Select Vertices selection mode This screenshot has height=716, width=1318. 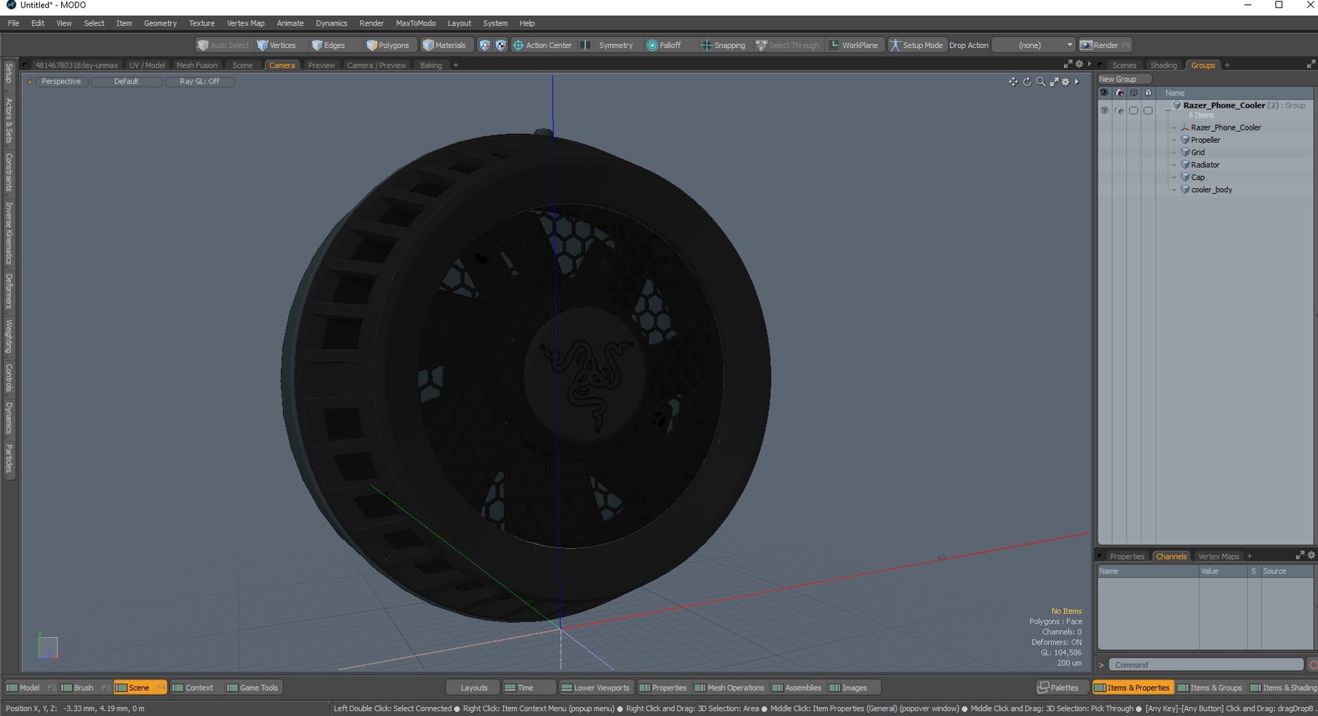276,45
